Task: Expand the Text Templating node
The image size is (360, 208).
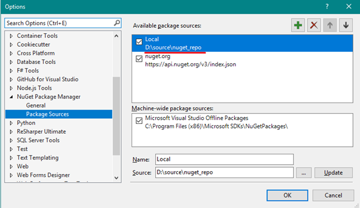Action: [11, 158]
